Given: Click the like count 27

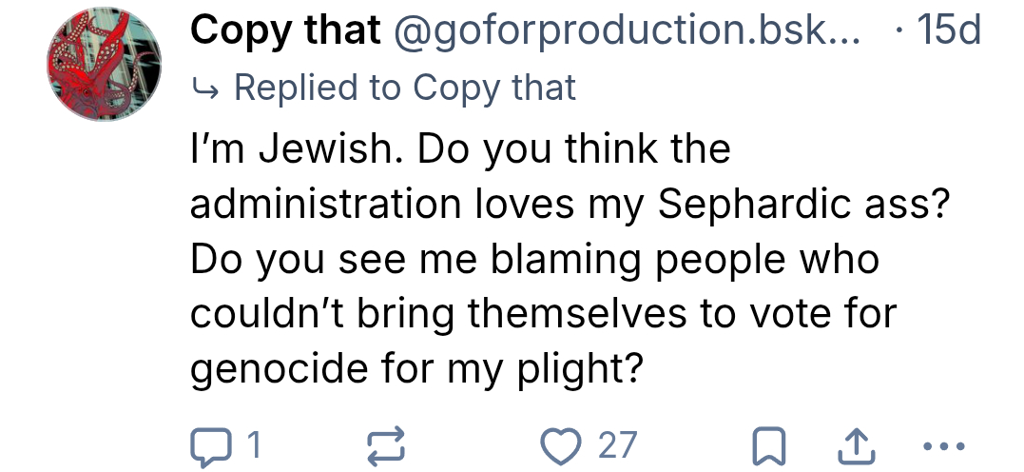Looking at the screenshot, I should [x=616, y=444].
